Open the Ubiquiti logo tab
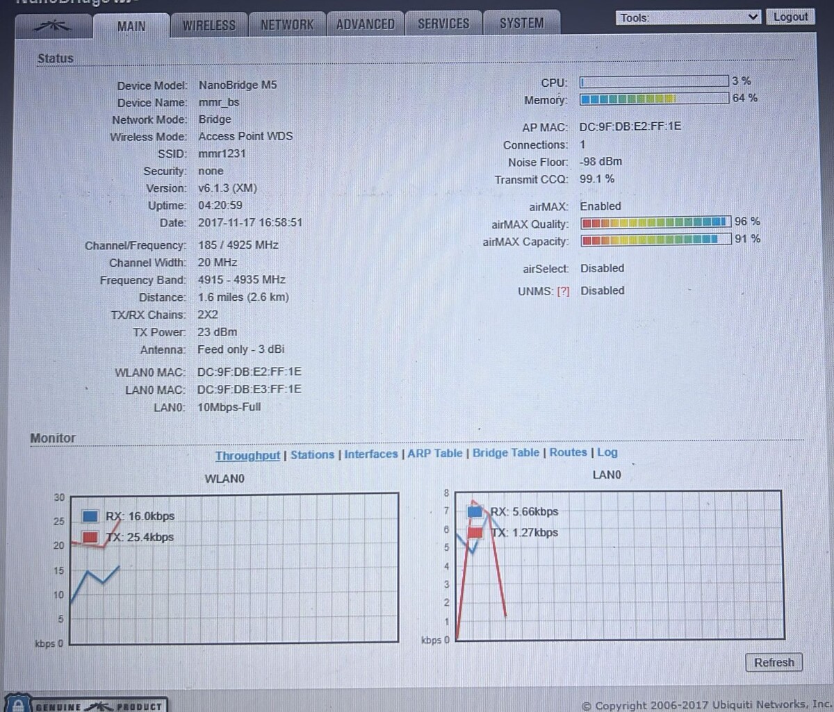Screen dimensions: 834x712 click(54, 26)
